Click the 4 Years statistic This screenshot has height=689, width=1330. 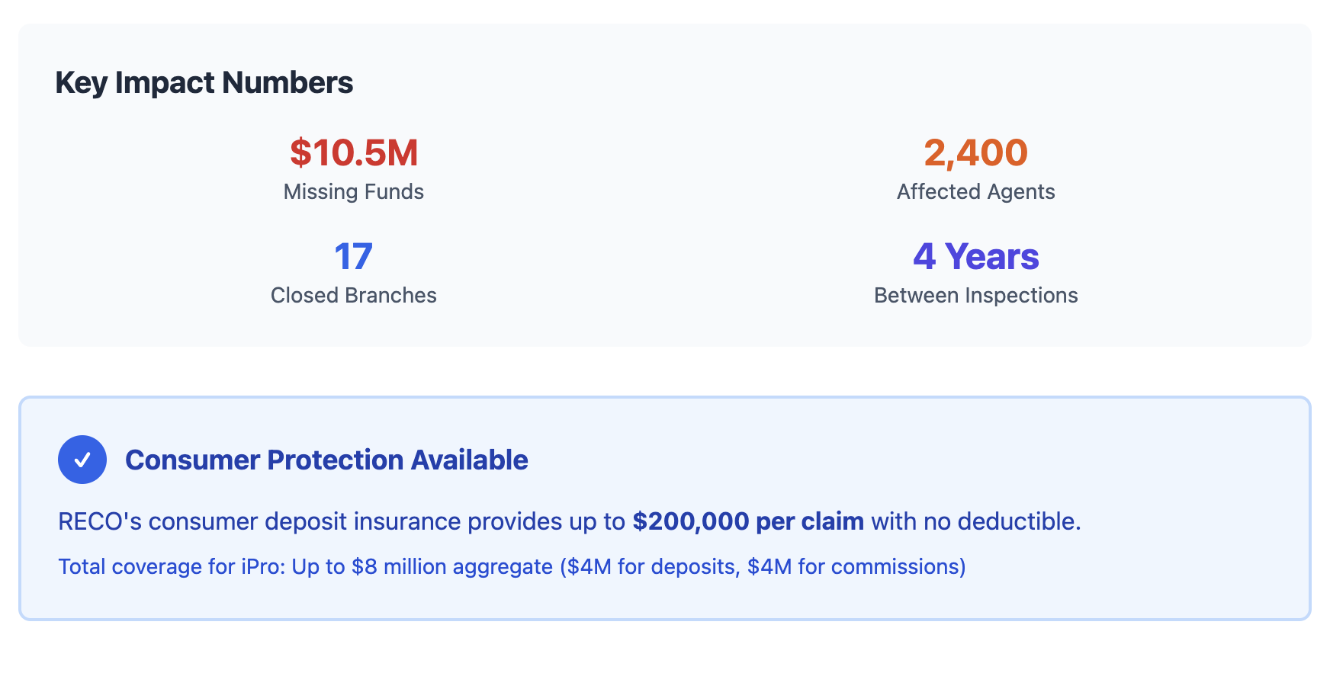coord(975,256)
